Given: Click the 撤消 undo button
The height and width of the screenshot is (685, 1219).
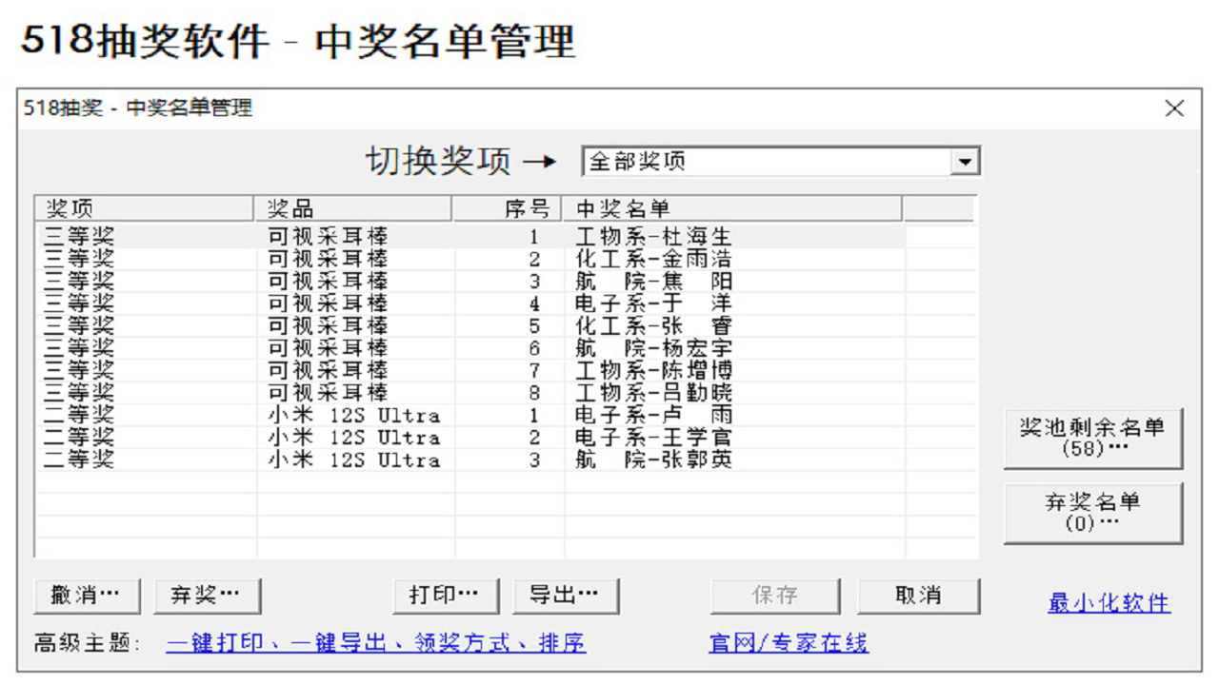Looking at the screenshot, I should pos(84,595).
